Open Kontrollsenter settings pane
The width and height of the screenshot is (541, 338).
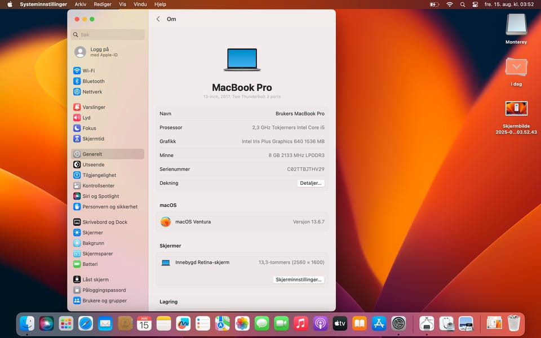pyautogui.click(x=98, y=185)
